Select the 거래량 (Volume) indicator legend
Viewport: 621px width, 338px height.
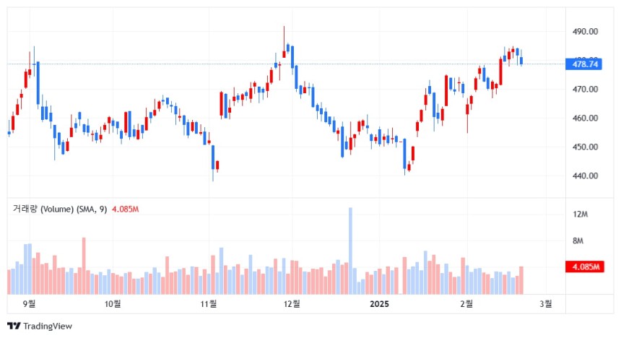click(x=60, y=209)
